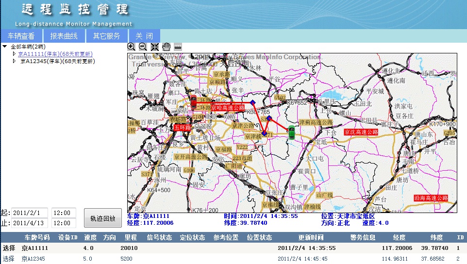Click the 经度 column header
467x264 pixels.
pos(399,237)
